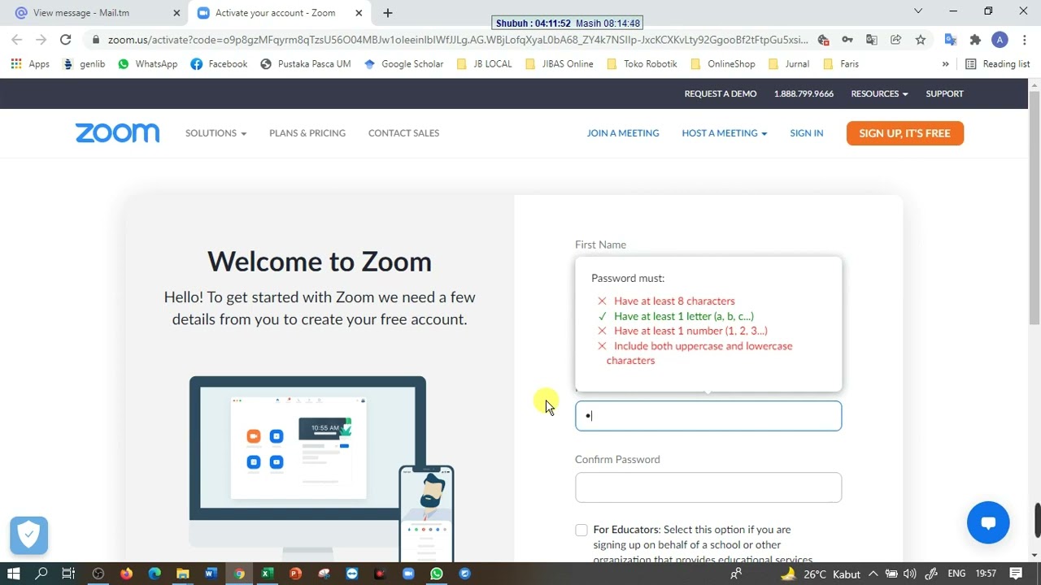Close the Mail.tm tab

click(176, 13)
